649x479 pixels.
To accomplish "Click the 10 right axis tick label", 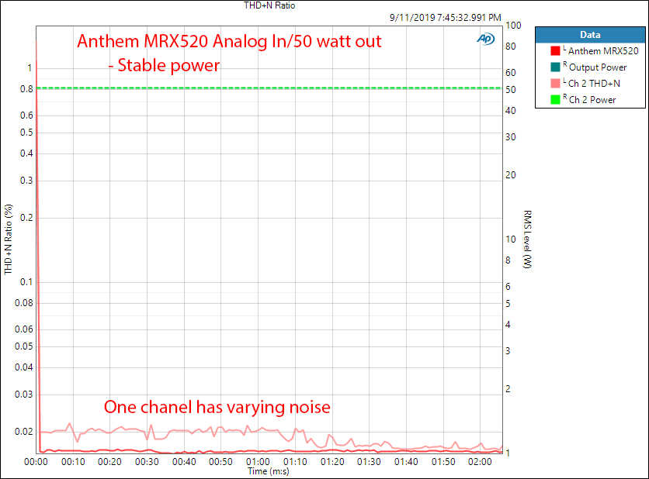I will click(511, 239).
